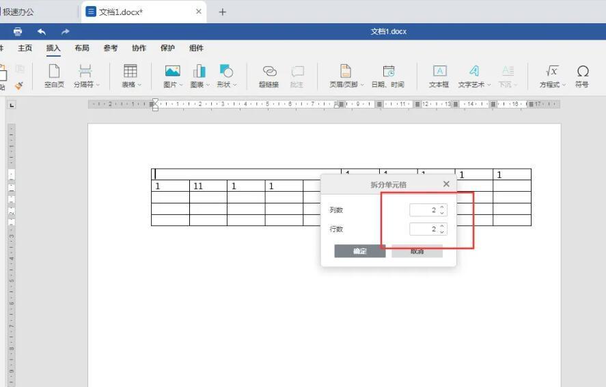Switch to the 主页 ribbon tab
This screenshot has height=387, width=606.
click(25, 48)
